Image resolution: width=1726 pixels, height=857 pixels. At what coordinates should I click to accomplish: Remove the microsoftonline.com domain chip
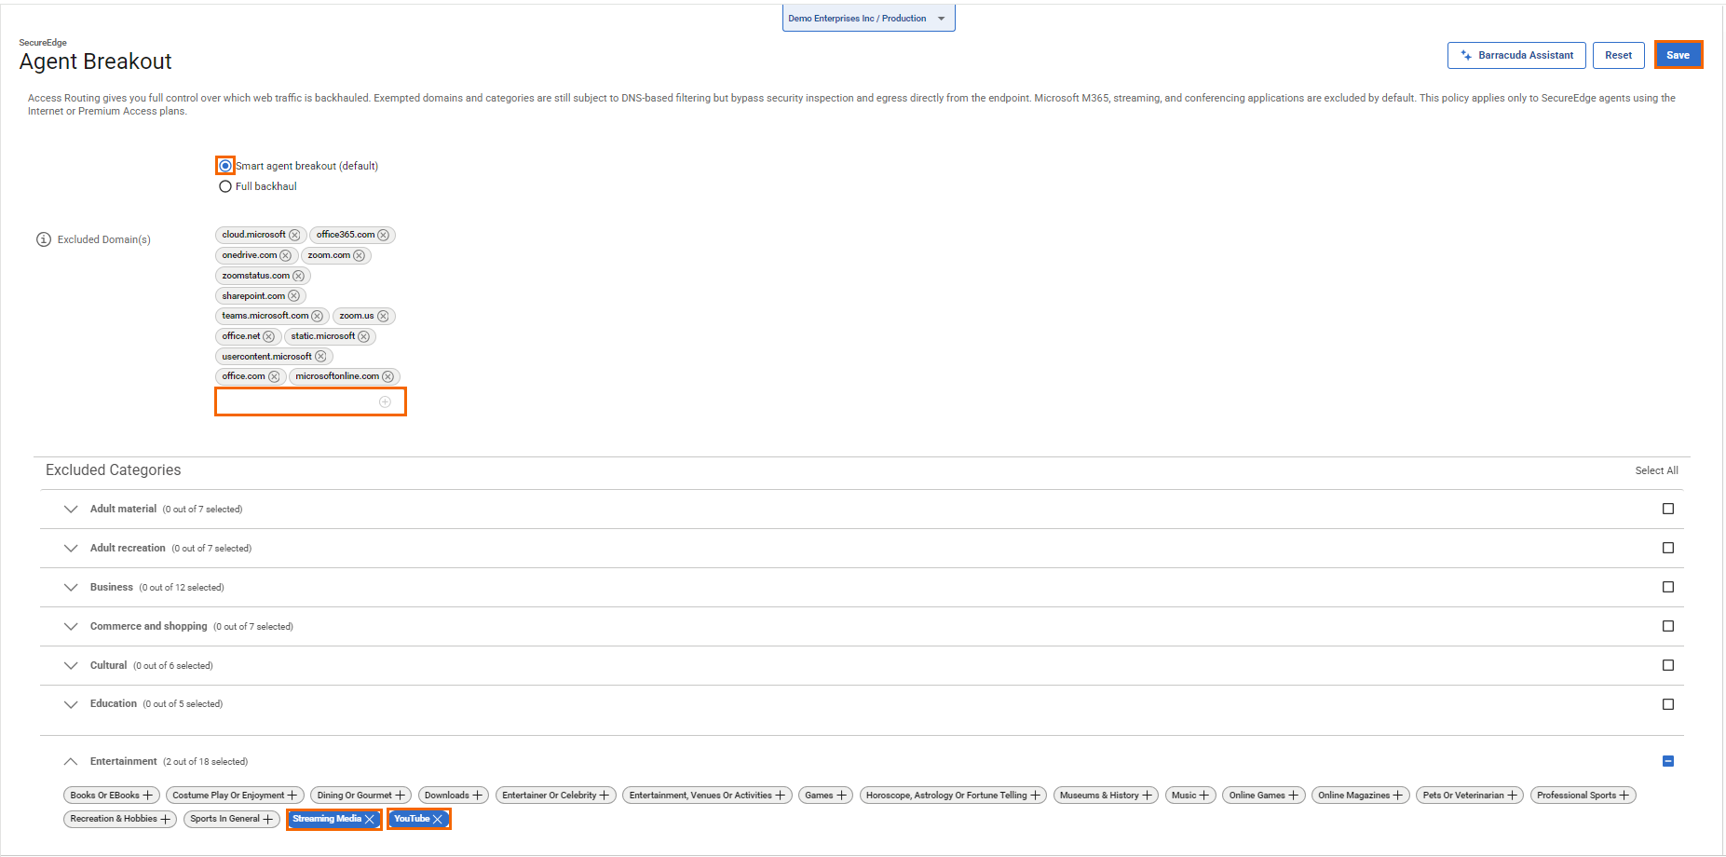point(388,377)
